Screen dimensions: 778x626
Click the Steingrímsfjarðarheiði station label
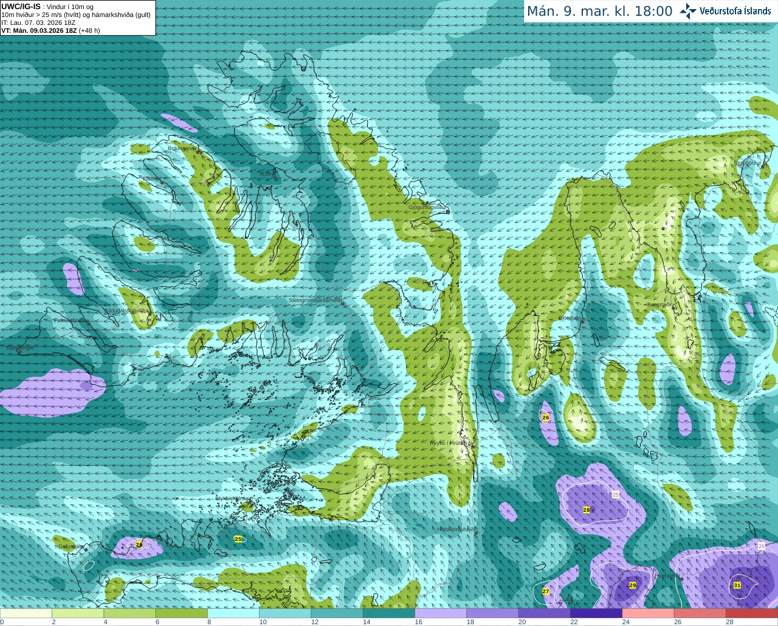coord(314,300)
